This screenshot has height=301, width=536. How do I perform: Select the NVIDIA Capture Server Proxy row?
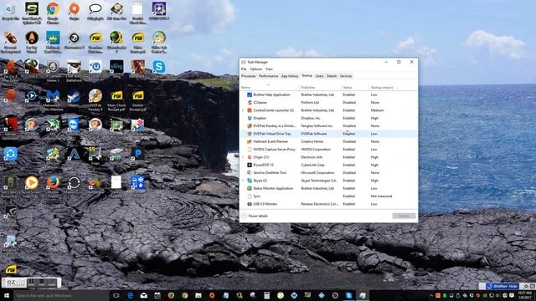click(x=328, y=149)
